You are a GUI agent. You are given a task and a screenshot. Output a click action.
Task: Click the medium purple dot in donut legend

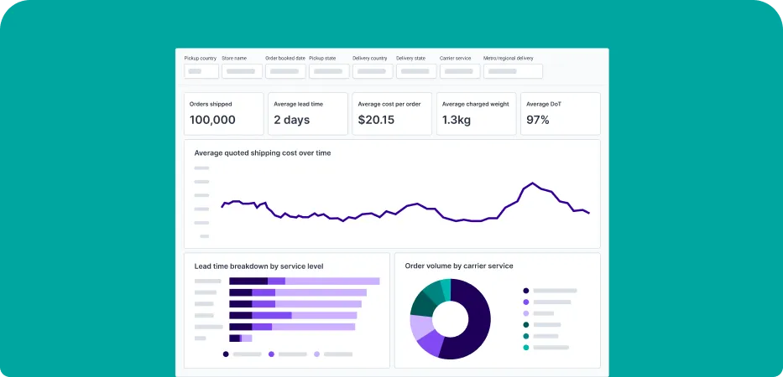tap(526, 302)
